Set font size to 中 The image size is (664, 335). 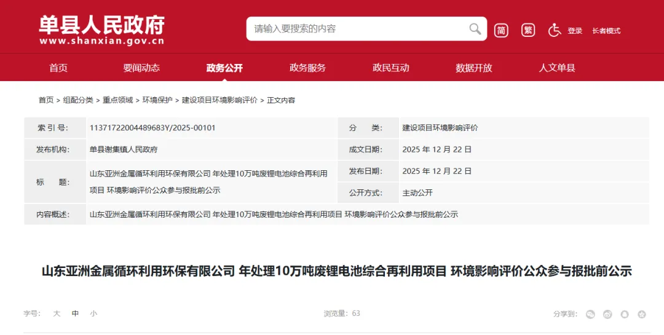76,314
